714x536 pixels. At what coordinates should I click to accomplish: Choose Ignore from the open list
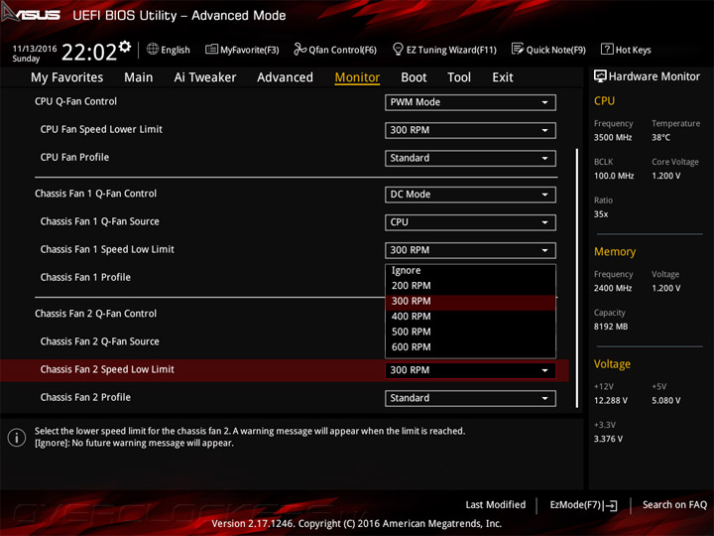[x=470, y=271]
